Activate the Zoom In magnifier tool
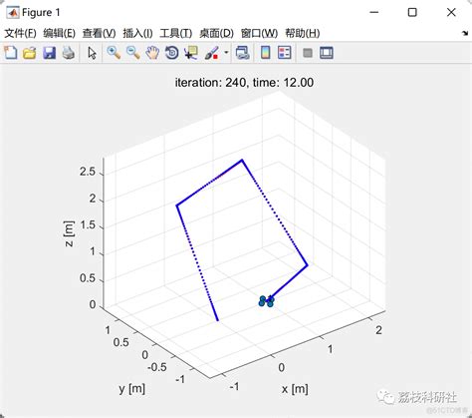This screenshot has width=472, height=418. point(114,53)
